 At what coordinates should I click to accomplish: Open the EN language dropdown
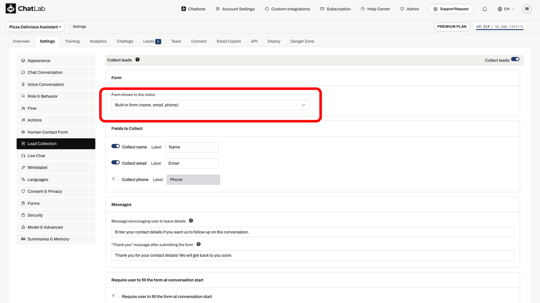(x=506, y=9)
